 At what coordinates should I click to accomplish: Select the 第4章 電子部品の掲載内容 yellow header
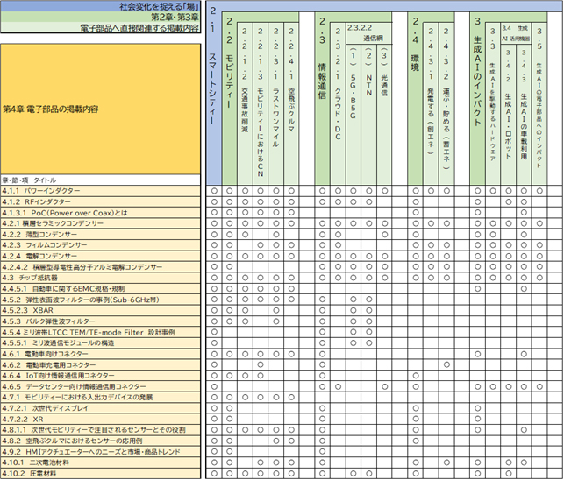(100, 109)
